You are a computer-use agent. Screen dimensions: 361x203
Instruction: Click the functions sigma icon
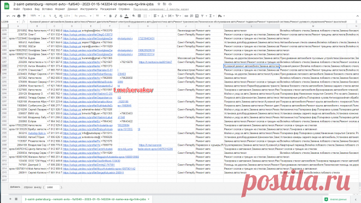[x=211, y=16]
